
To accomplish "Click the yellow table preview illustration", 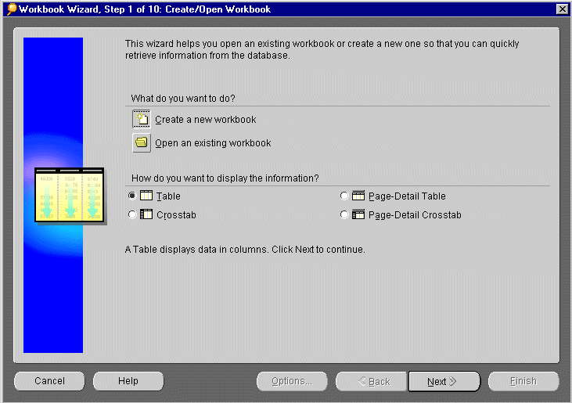I will click(x=70, y=194).
